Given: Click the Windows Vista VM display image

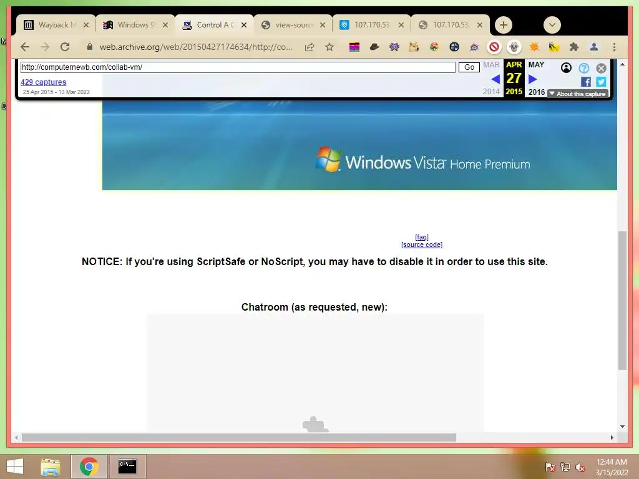Looking at the screenshot, I should click(359, 144).
